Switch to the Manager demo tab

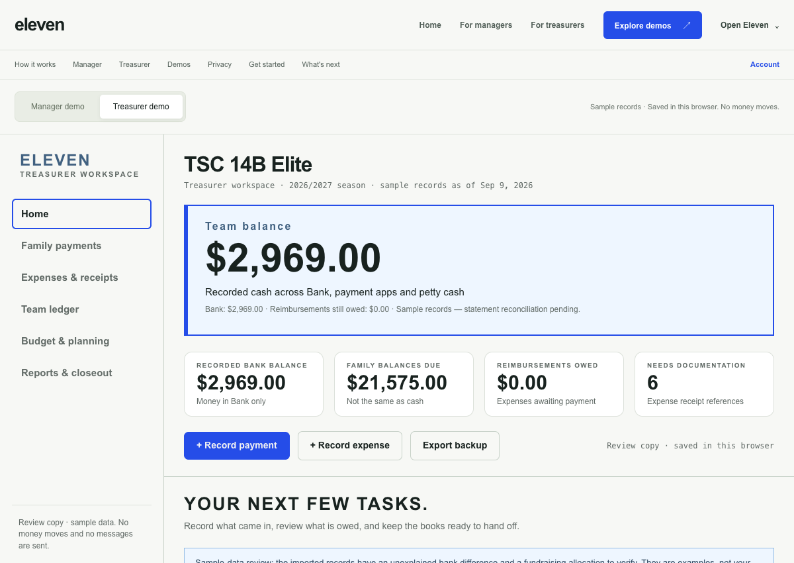click(x=58, y=107)
